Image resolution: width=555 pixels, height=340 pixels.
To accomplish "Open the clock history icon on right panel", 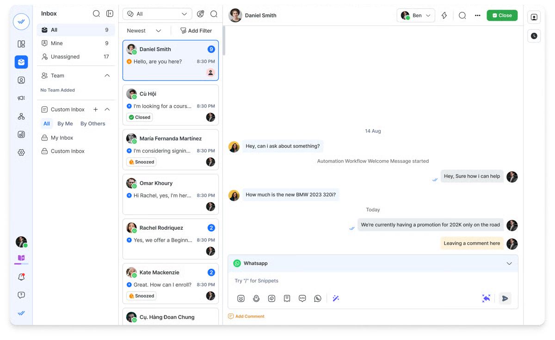I will coord(534,36).
